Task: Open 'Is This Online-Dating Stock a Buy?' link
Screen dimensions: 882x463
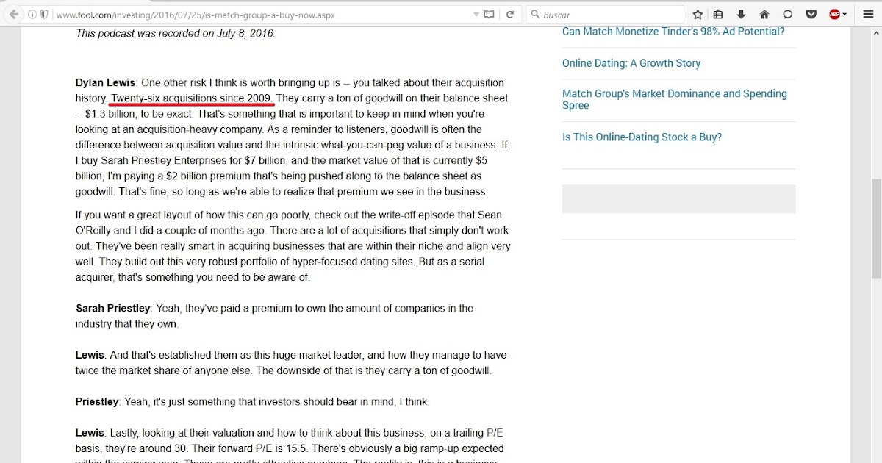Action: pyautogui.click(x=642, y=137)
